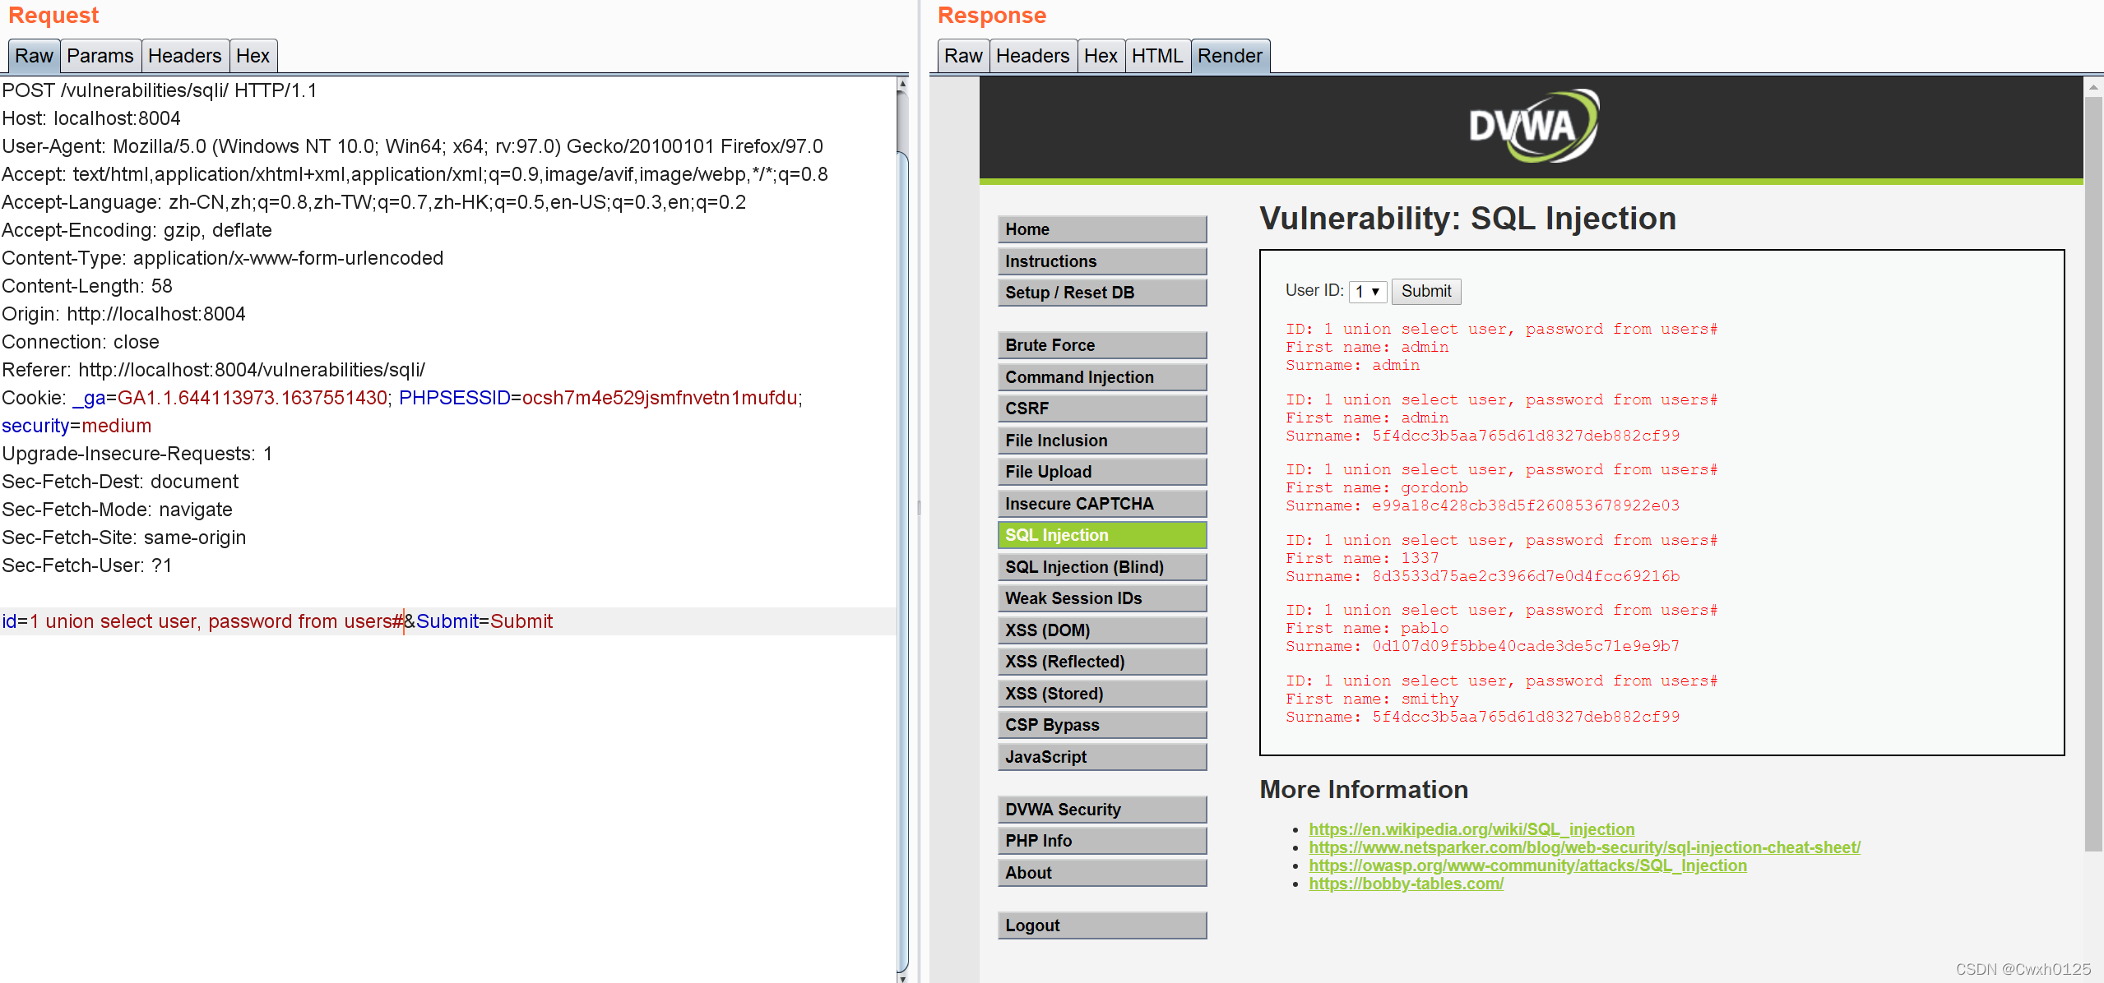Open SQL Injection (Blind) page
The height and width of the screenshot is (983, 2104).
pyautogui.click(x=1101, y=567)
